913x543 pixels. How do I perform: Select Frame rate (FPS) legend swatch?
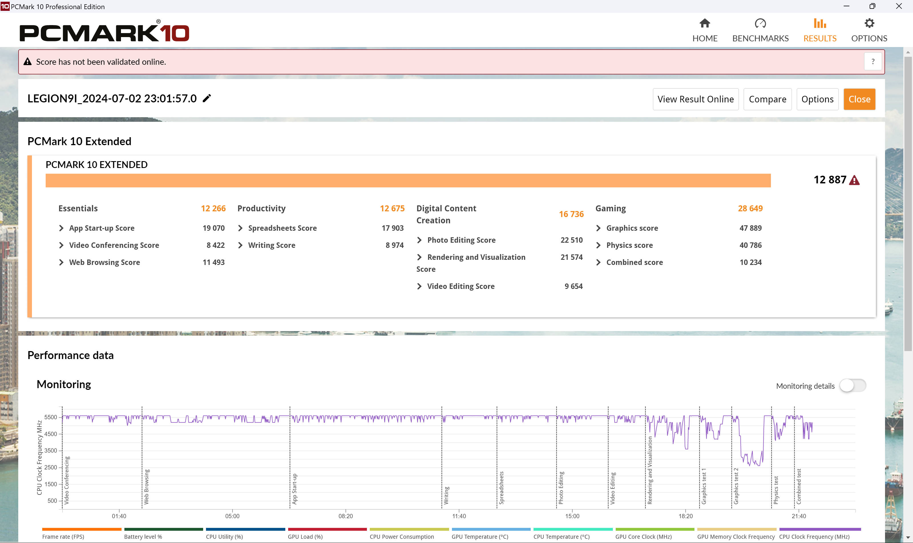point(82,529)
